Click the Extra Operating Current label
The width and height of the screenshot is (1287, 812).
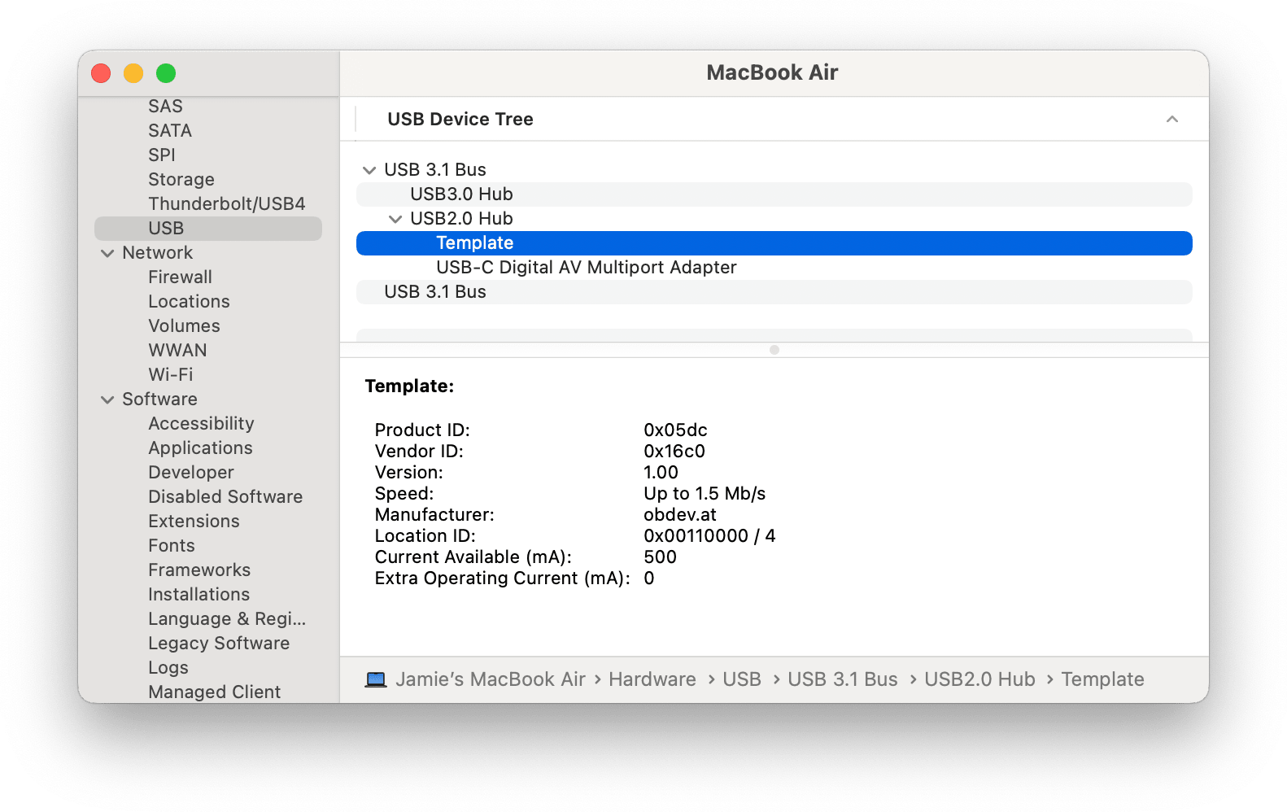pos(502,578)
